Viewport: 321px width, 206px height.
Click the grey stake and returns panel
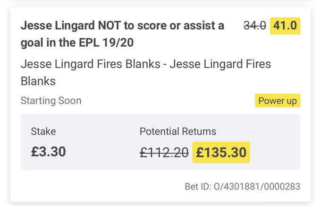160,142
